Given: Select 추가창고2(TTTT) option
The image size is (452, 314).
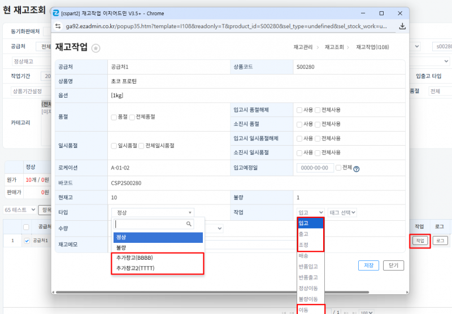Looking at the screenshot, I should pos(158,268).
